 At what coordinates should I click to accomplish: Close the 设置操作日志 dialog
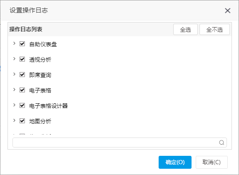pyautogui.click(x=228, y=10)
